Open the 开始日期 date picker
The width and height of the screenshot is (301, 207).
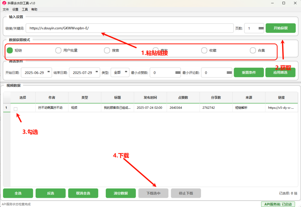36,72
